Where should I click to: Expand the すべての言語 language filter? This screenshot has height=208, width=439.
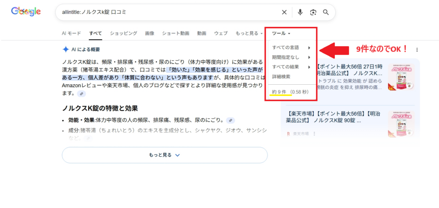pyautogui.click(x=291, y=48)
